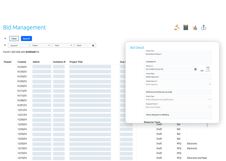Screen dimensions: 226x161
Task: Click the Notes displayed in eBidding field
Action: coord(178,115)
